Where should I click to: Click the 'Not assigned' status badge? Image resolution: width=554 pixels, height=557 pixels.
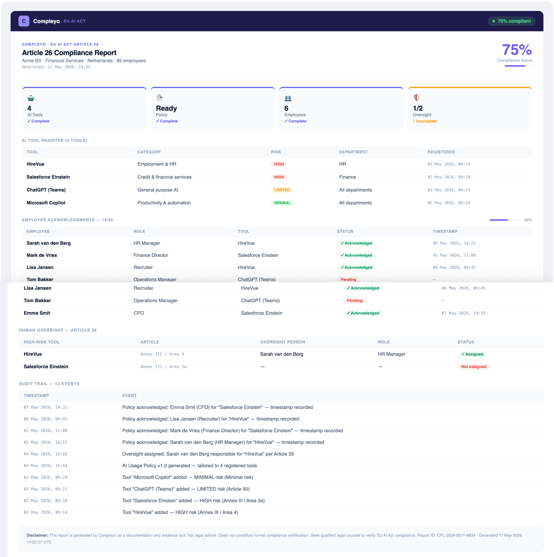(x=473, y=367)
